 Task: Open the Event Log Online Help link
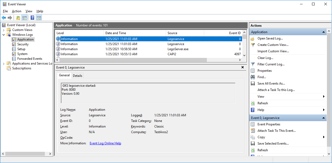105,143
